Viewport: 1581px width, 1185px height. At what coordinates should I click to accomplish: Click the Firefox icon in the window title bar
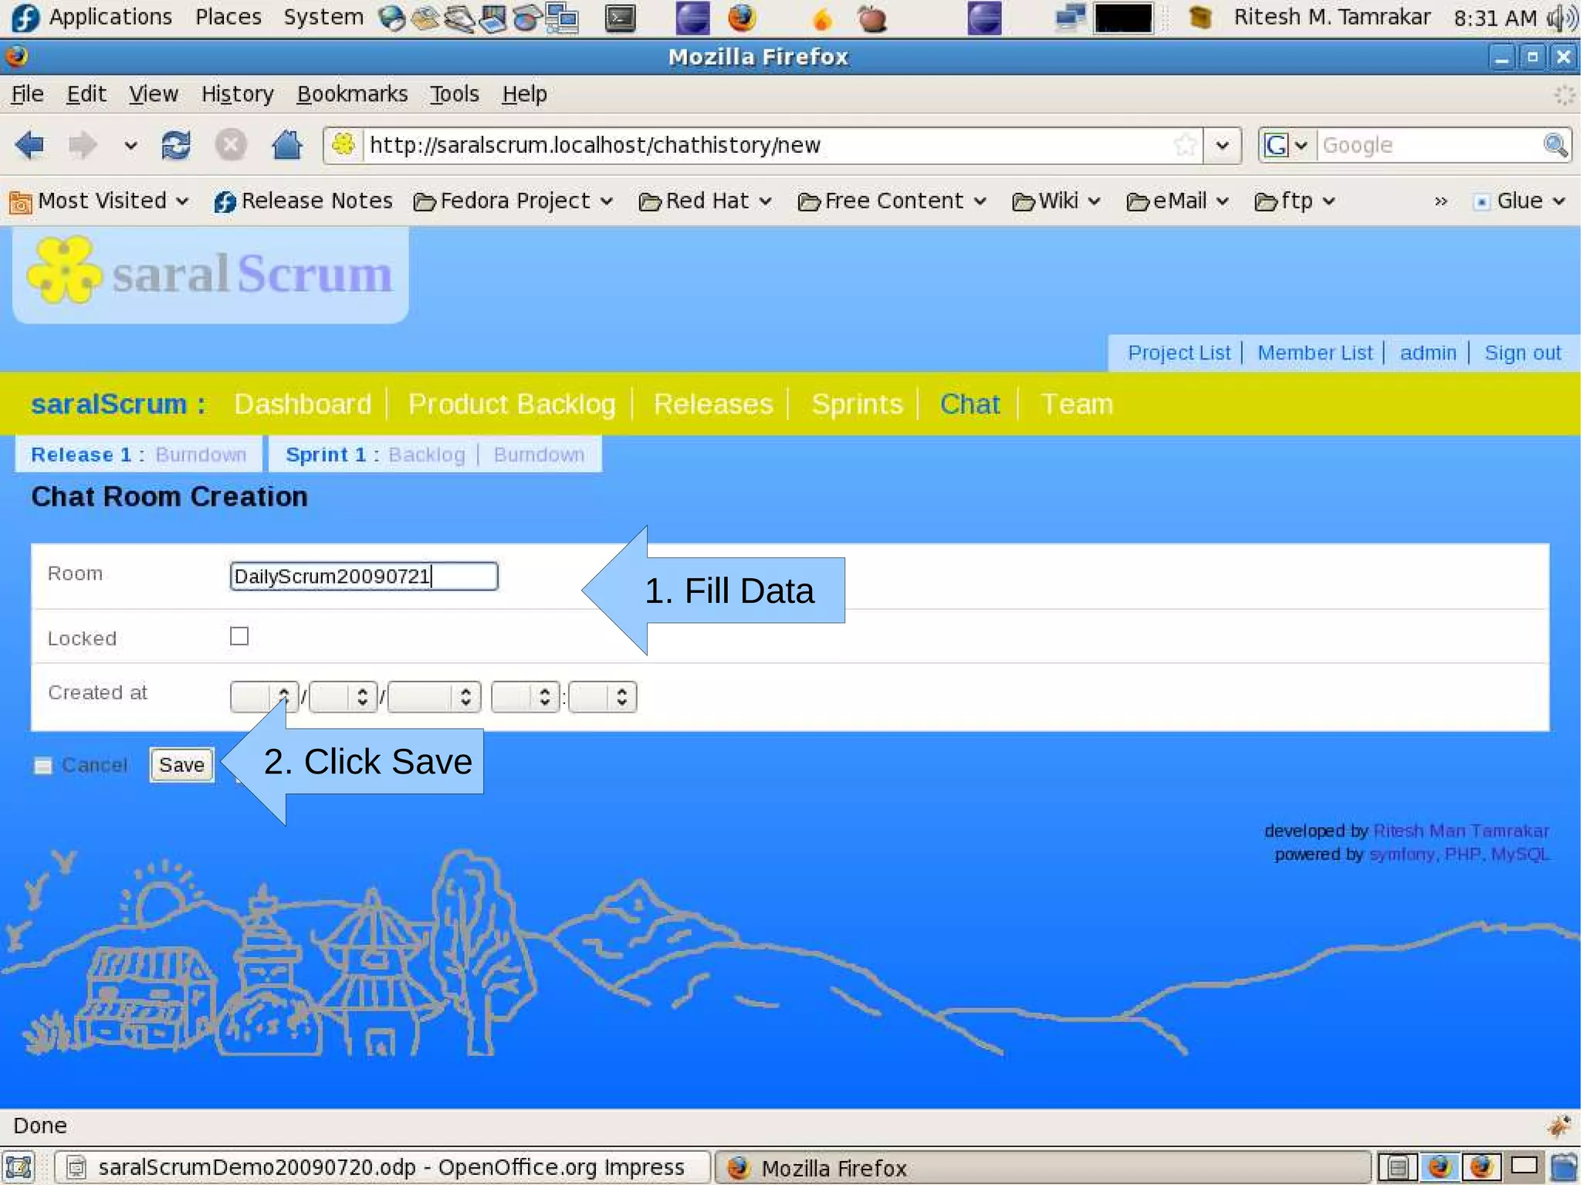[16, 56]
